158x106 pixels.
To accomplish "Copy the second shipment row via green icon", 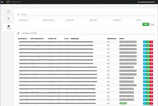I will (x=148, y=45).
